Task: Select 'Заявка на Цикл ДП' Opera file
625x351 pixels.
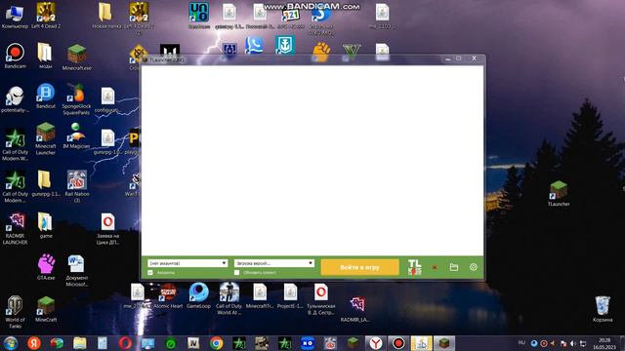Action: coord(107,229)
